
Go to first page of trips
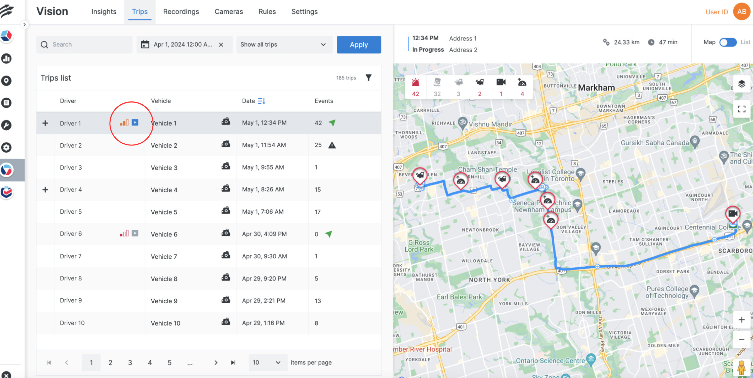(x=49, y=363)
